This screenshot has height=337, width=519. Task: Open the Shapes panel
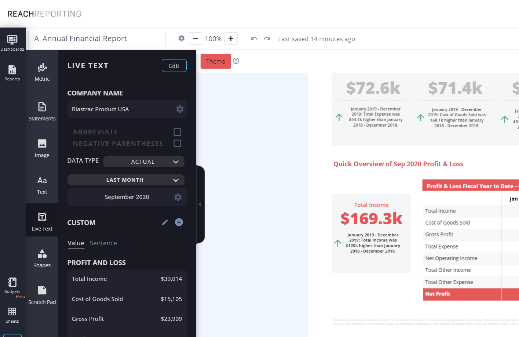(x=42, y=258)
